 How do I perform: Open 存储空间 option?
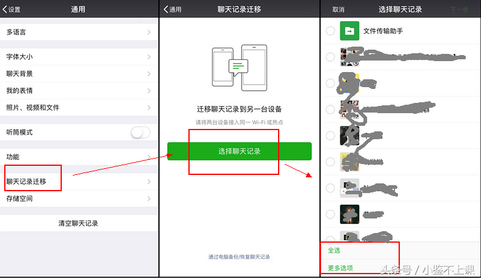pos(79,199)
